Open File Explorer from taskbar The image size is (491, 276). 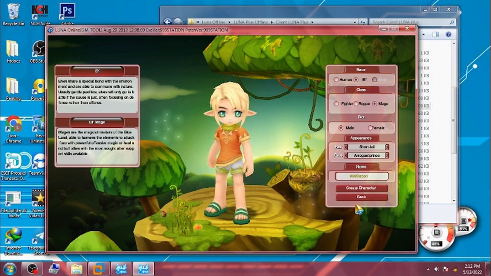[76, 269]
